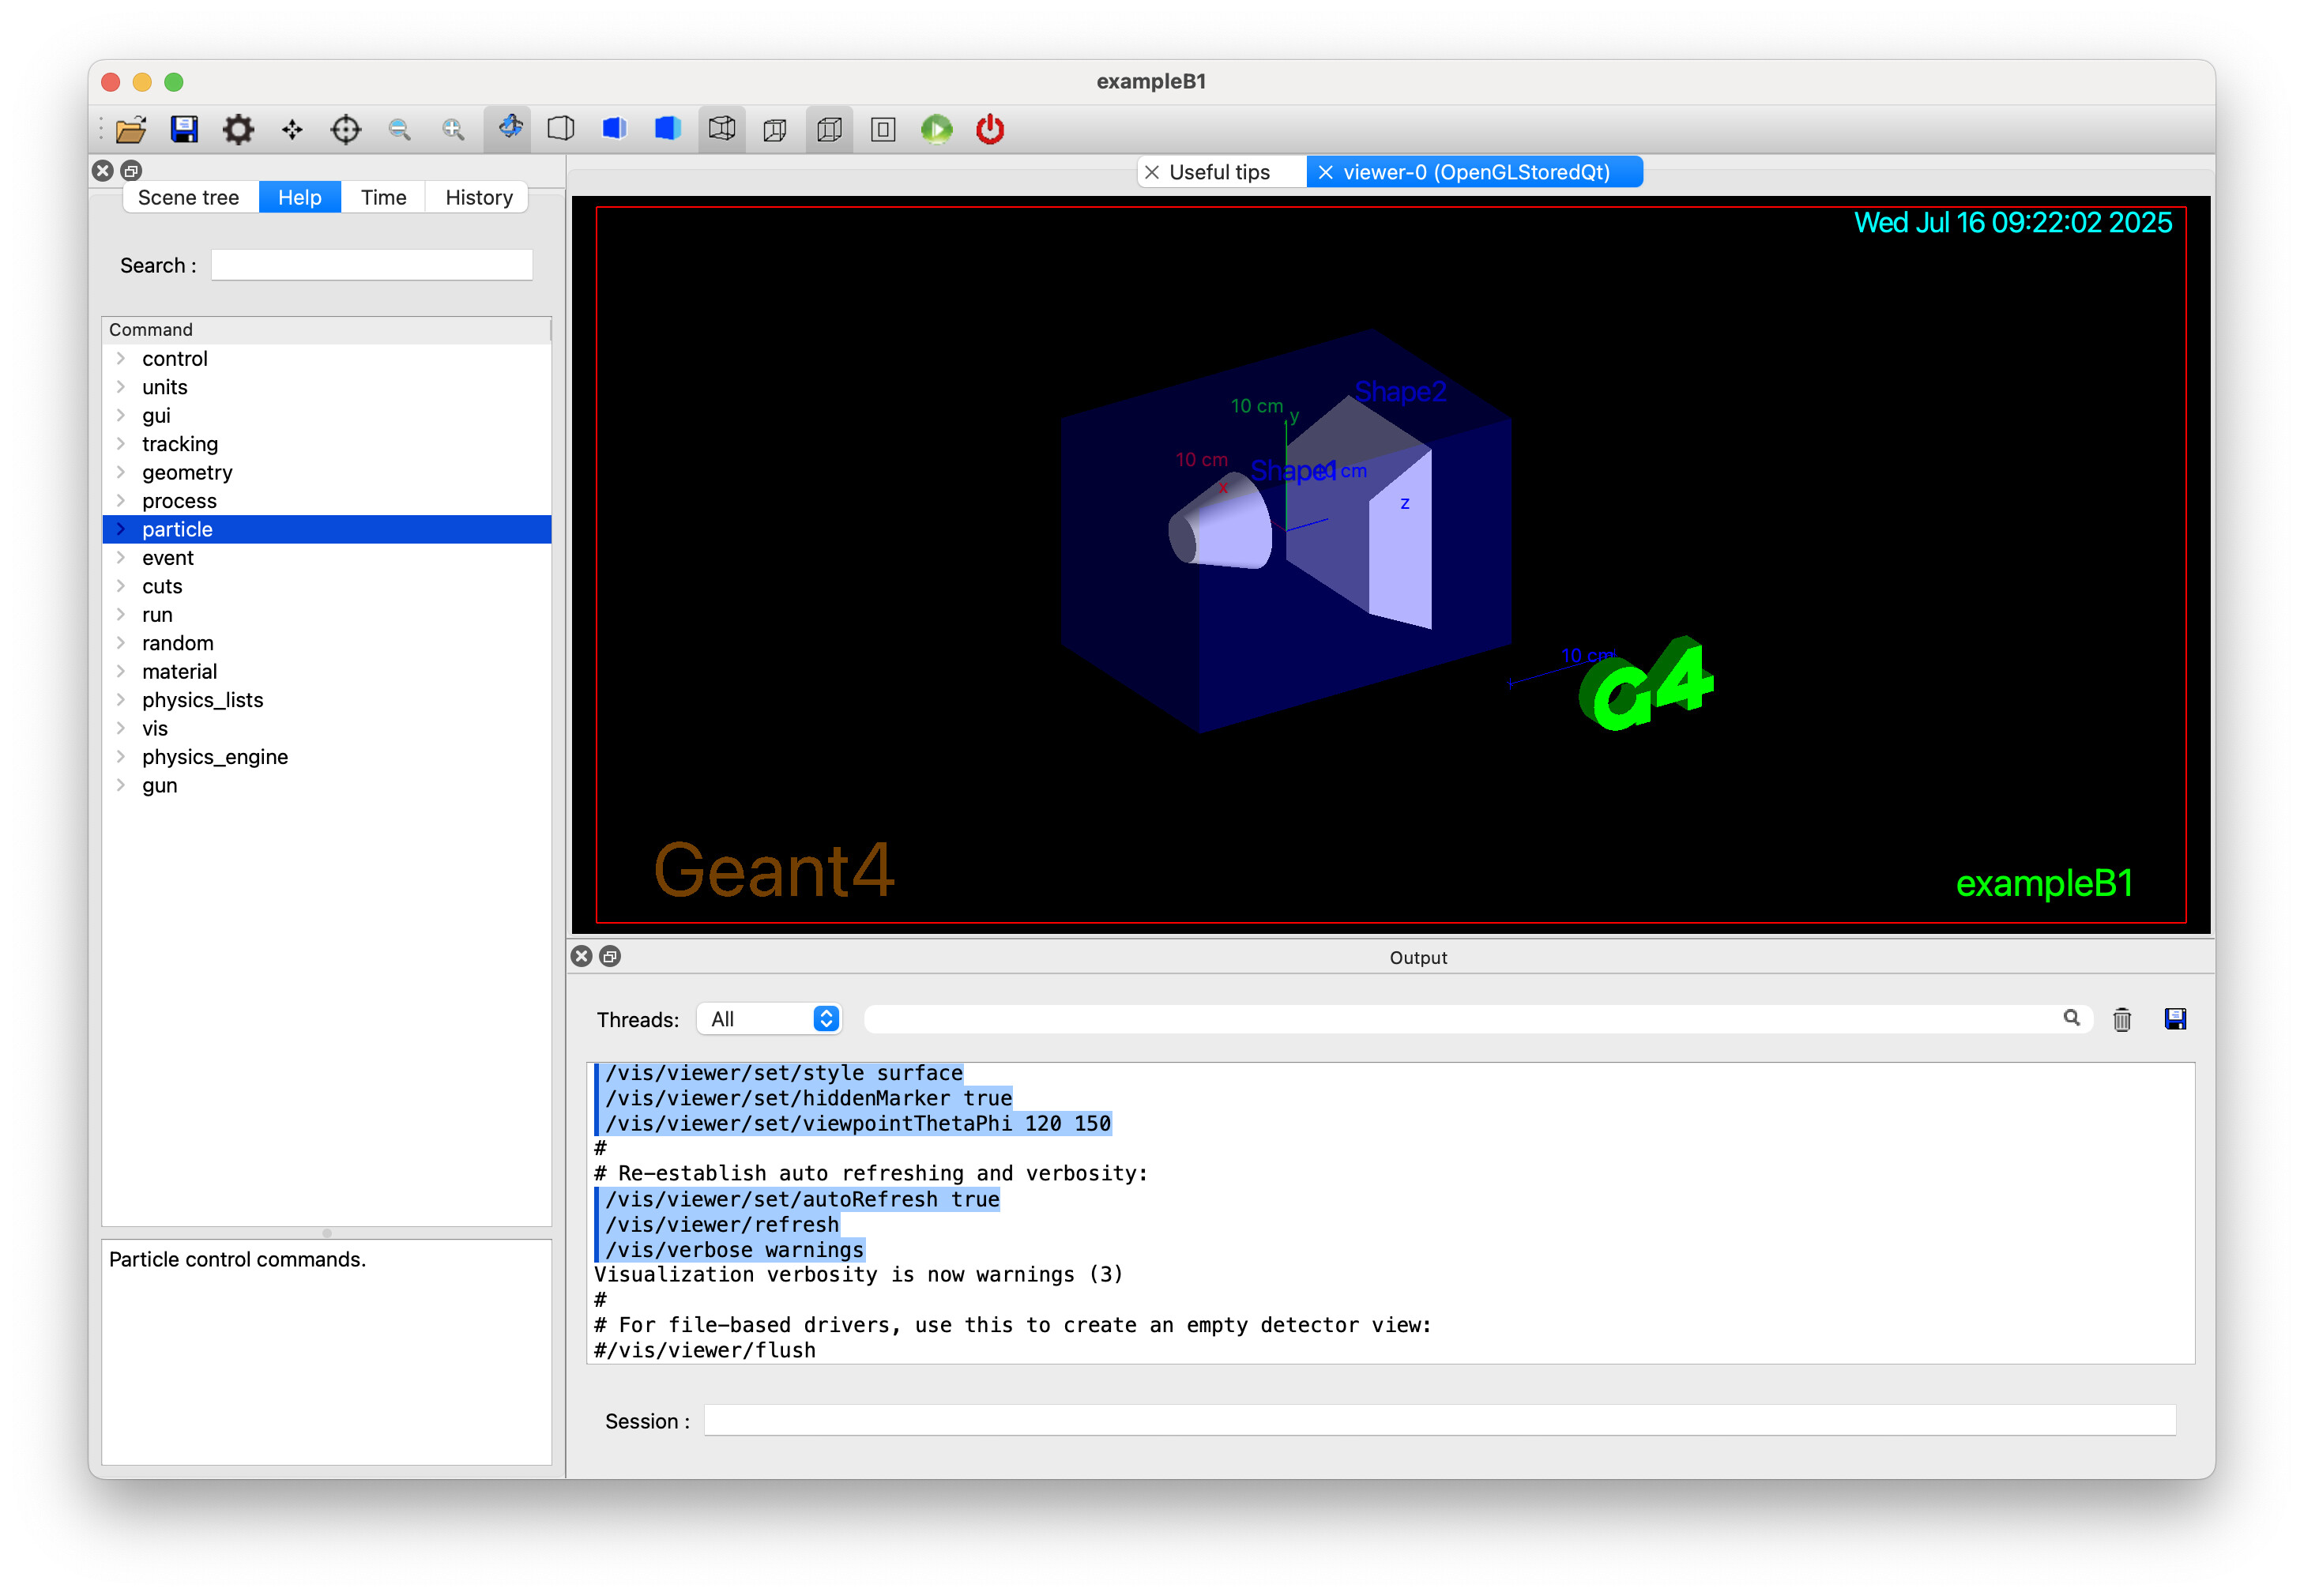This screenshot has height=1596, width=2304.
Task: Select the cuts tree item
Action: pos(327,586)
